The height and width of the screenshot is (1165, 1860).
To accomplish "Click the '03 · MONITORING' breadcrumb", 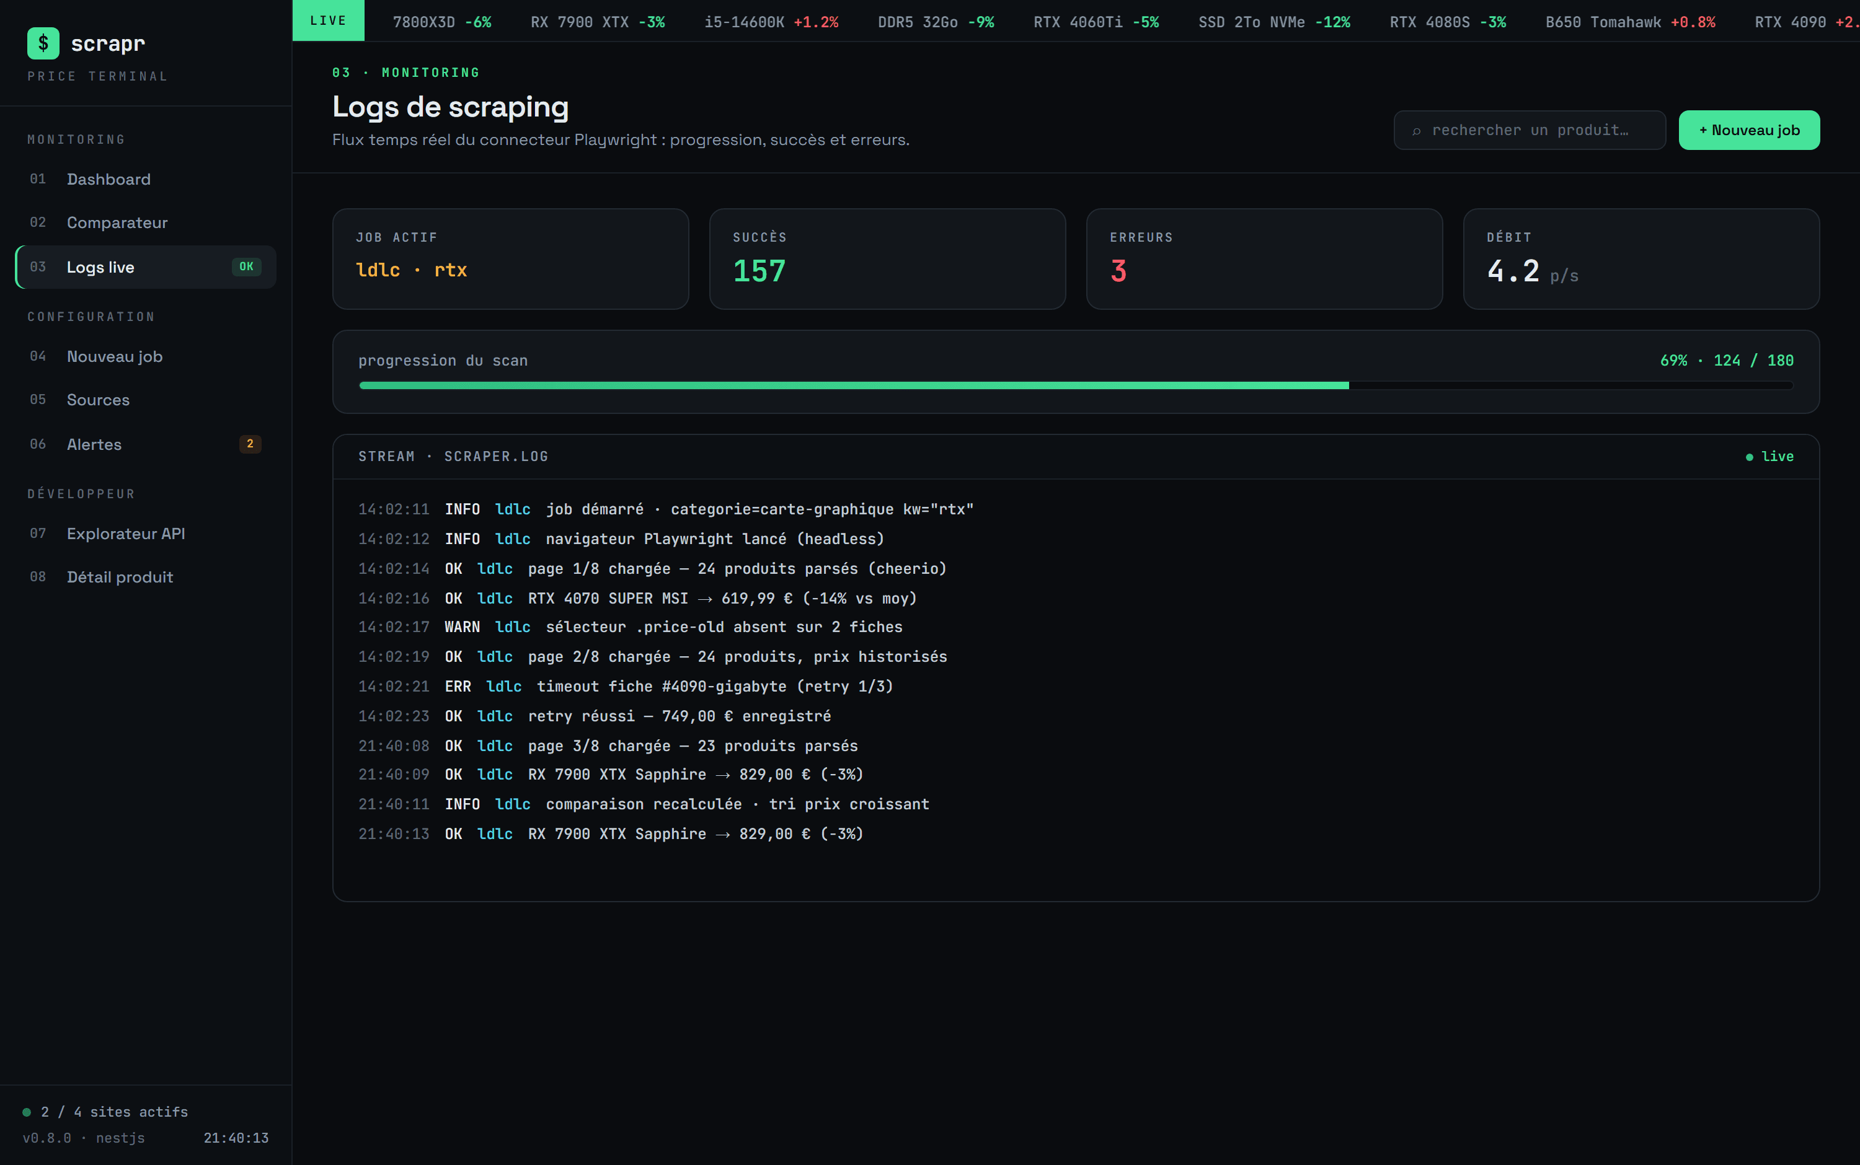I will tap(406, 73).
